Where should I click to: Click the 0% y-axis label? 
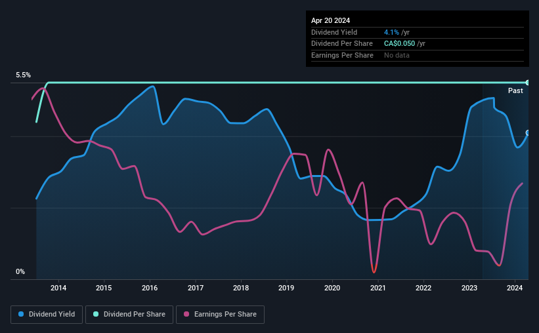20,271
